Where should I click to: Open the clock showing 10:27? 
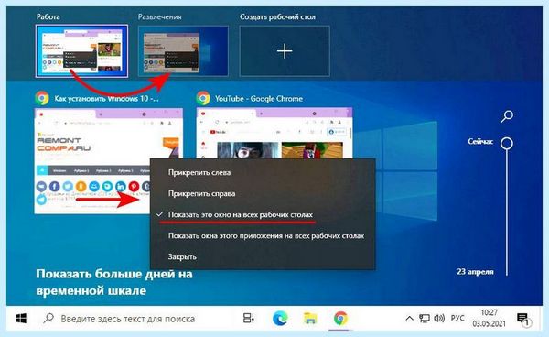pos(490,312)
